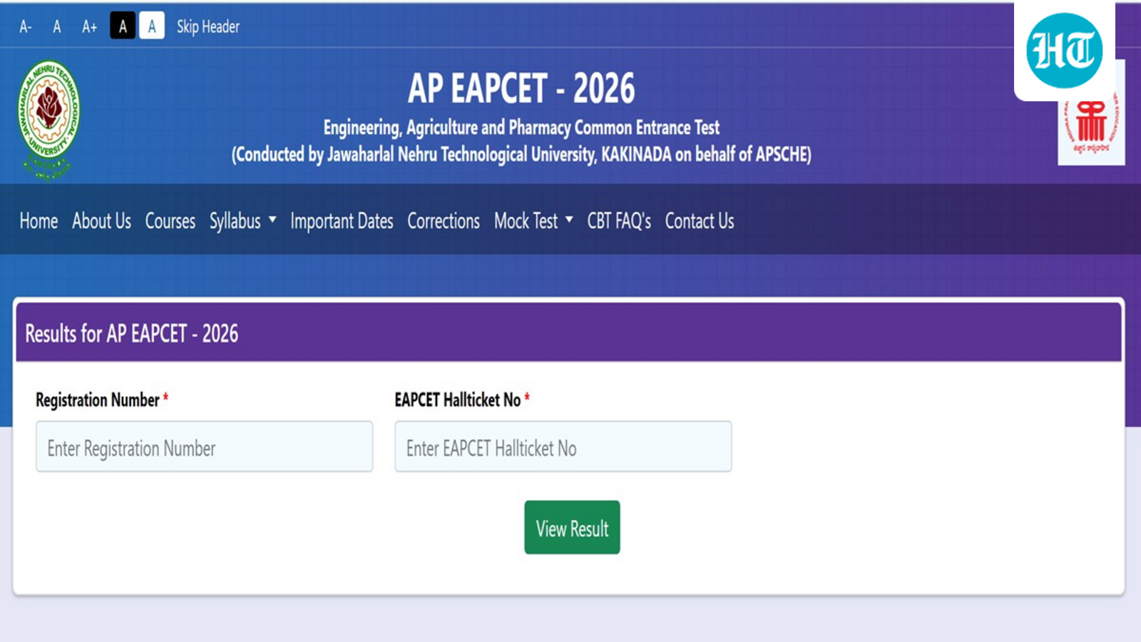The image size is (1141, 642).
Task: Click the 'Results for AP EAPCET - 2026' heading
Action: coord(132,333)
